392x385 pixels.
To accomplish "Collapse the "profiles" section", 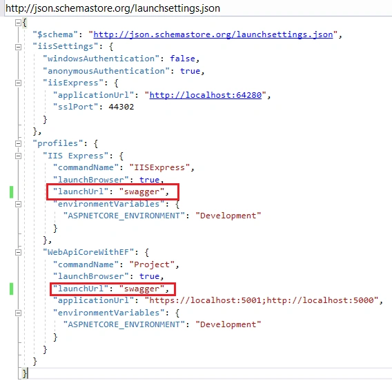I will pyautogui.click(x=18, y=143).
